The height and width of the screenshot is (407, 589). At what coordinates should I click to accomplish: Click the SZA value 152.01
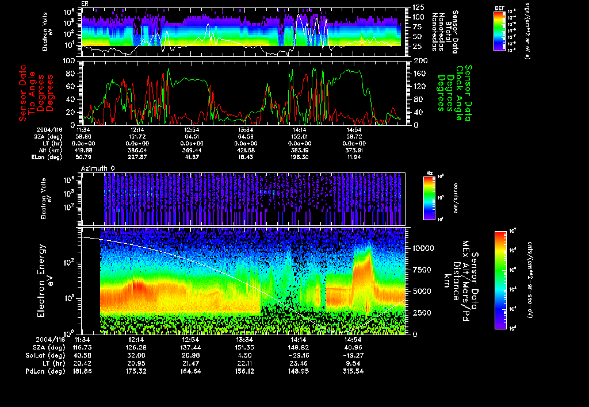point(299,137)
